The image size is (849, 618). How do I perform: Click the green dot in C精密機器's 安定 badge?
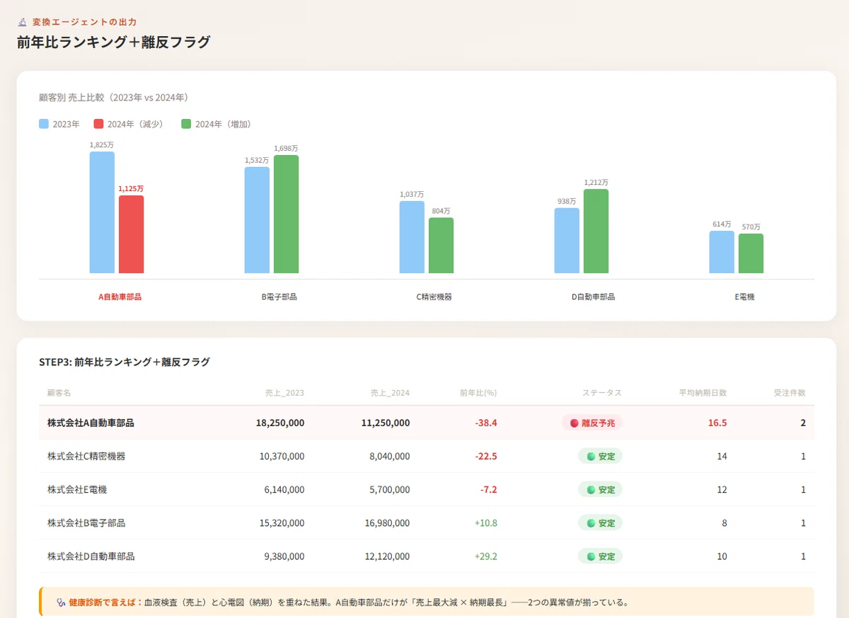591,457
